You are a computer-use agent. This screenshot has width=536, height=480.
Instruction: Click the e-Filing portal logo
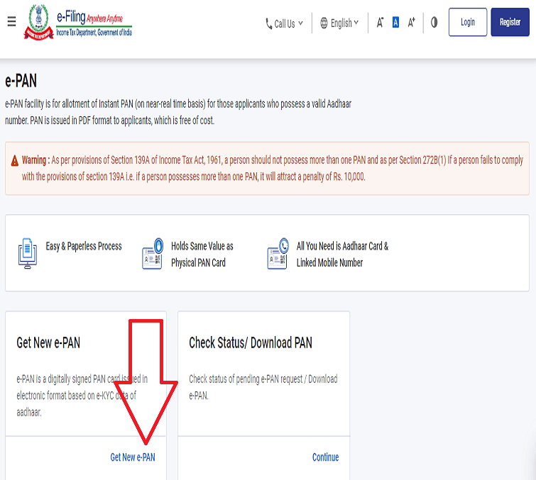point(79,23)
